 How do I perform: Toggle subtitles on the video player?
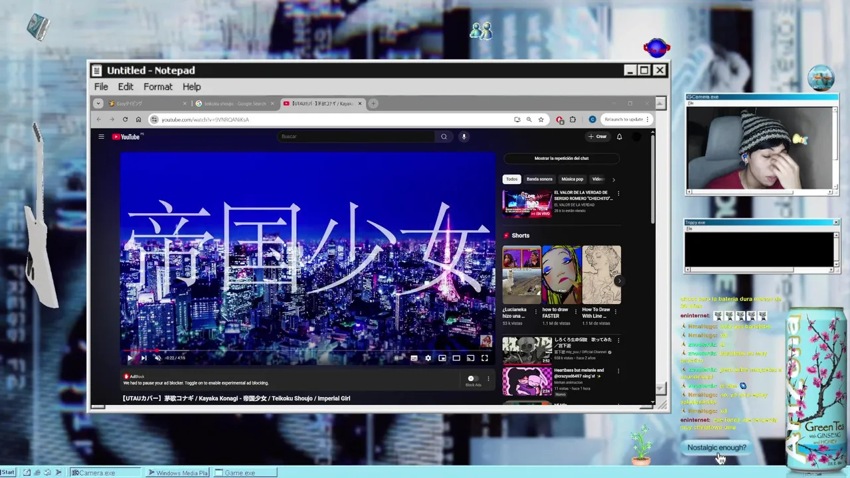point(414,358)
